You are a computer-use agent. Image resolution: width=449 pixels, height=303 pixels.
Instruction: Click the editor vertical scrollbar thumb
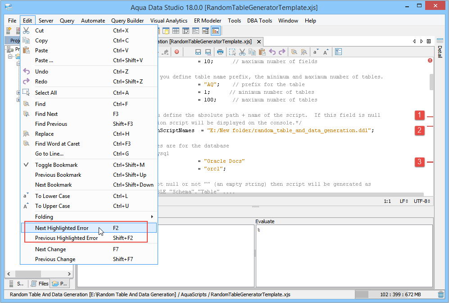tap(431, 82)
